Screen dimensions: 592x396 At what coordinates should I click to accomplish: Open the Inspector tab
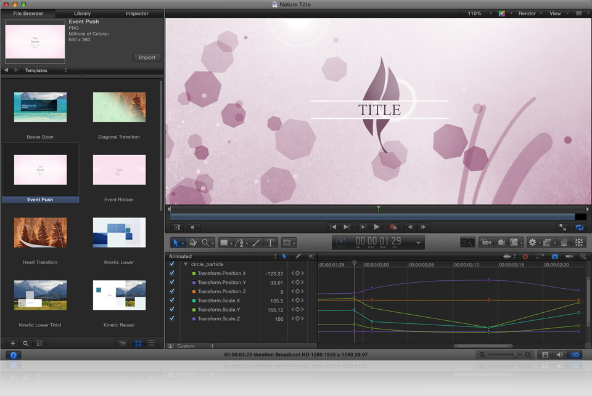[137, 14]
